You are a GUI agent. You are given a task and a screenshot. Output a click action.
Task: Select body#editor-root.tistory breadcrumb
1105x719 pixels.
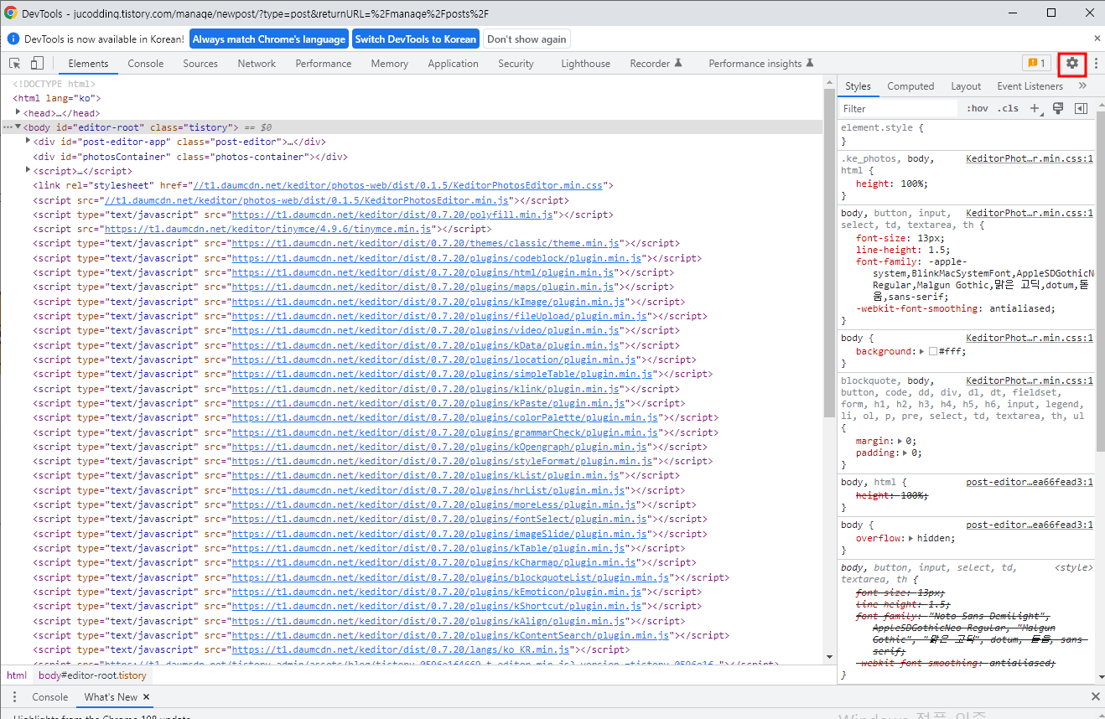(x=92, y=675)
